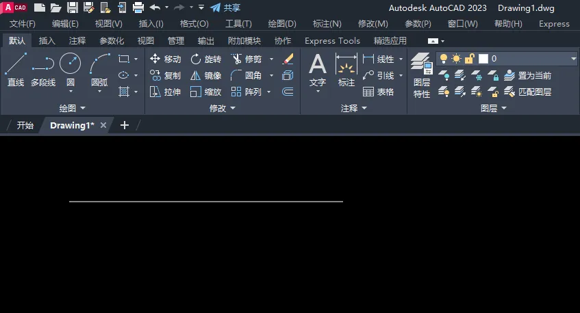Screen dimensions: 580x313
Task: Open the layer name dropdown
Action: pos(573,58)
